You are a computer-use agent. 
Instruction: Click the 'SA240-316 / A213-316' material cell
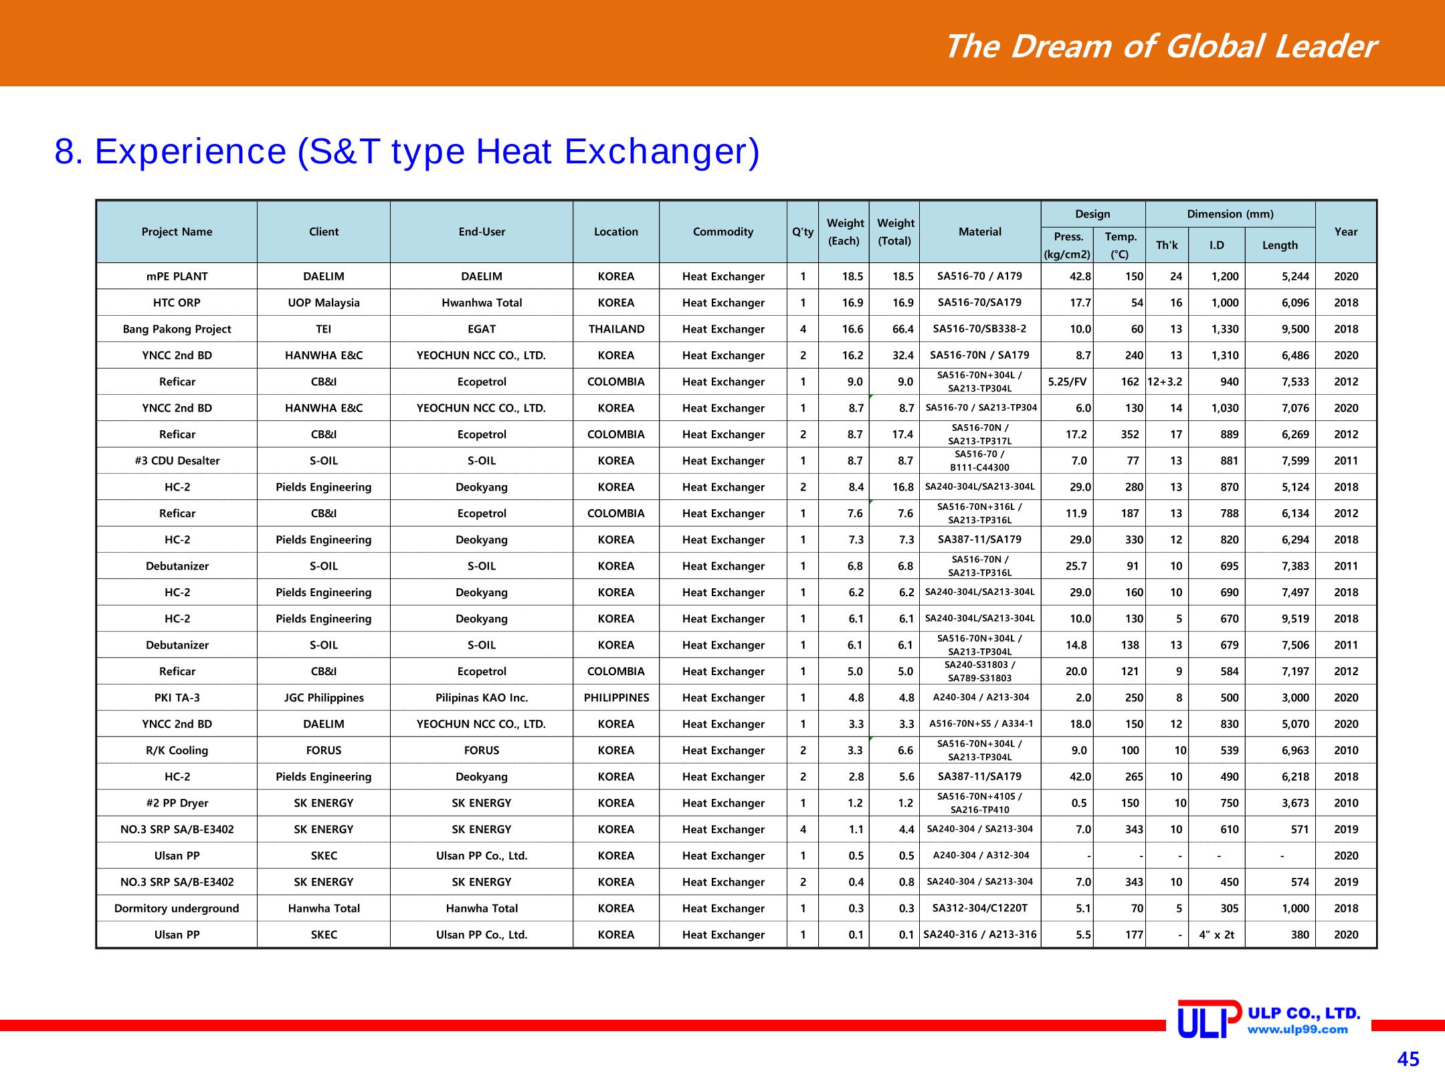(x=980, y=935)
